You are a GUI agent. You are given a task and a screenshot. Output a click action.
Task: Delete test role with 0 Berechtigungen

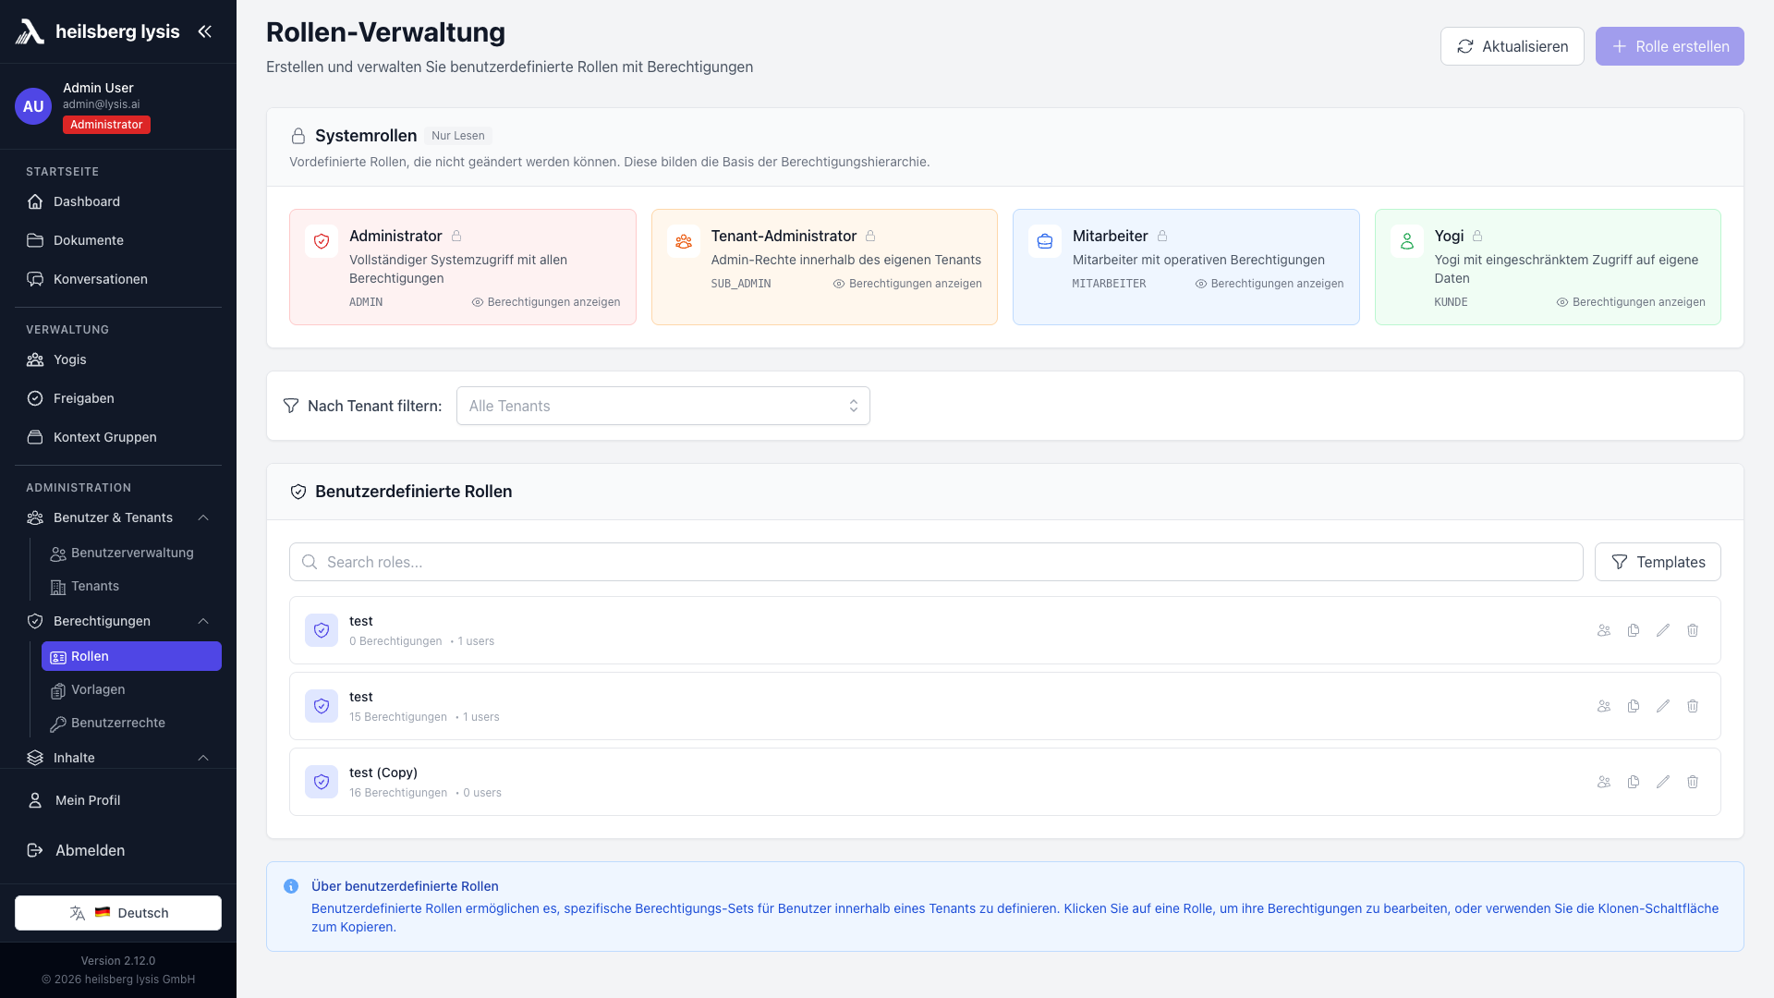[x=1693, y=630]
